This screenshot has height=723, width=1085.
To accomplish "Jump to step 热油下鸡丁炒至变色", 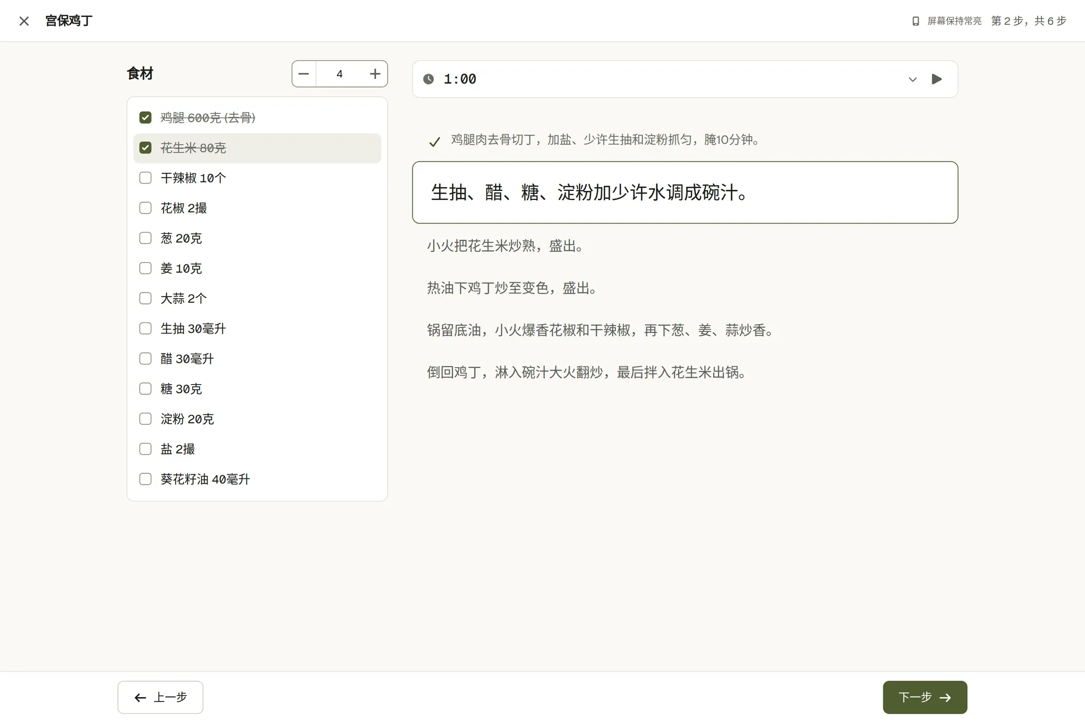I will (x=512, y=288).
